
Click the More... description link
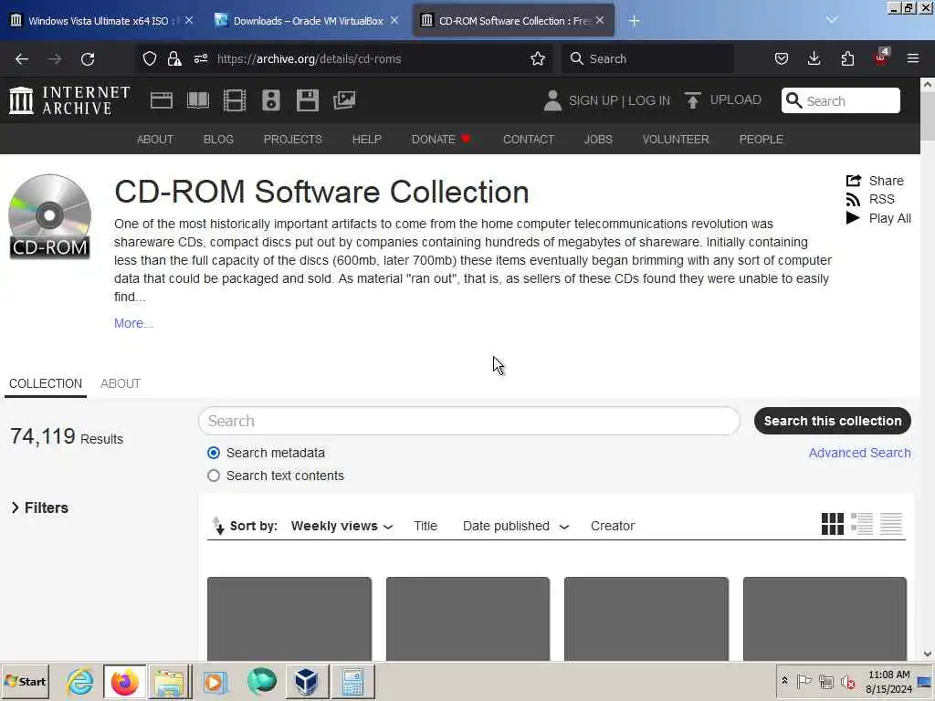(133, 323)
